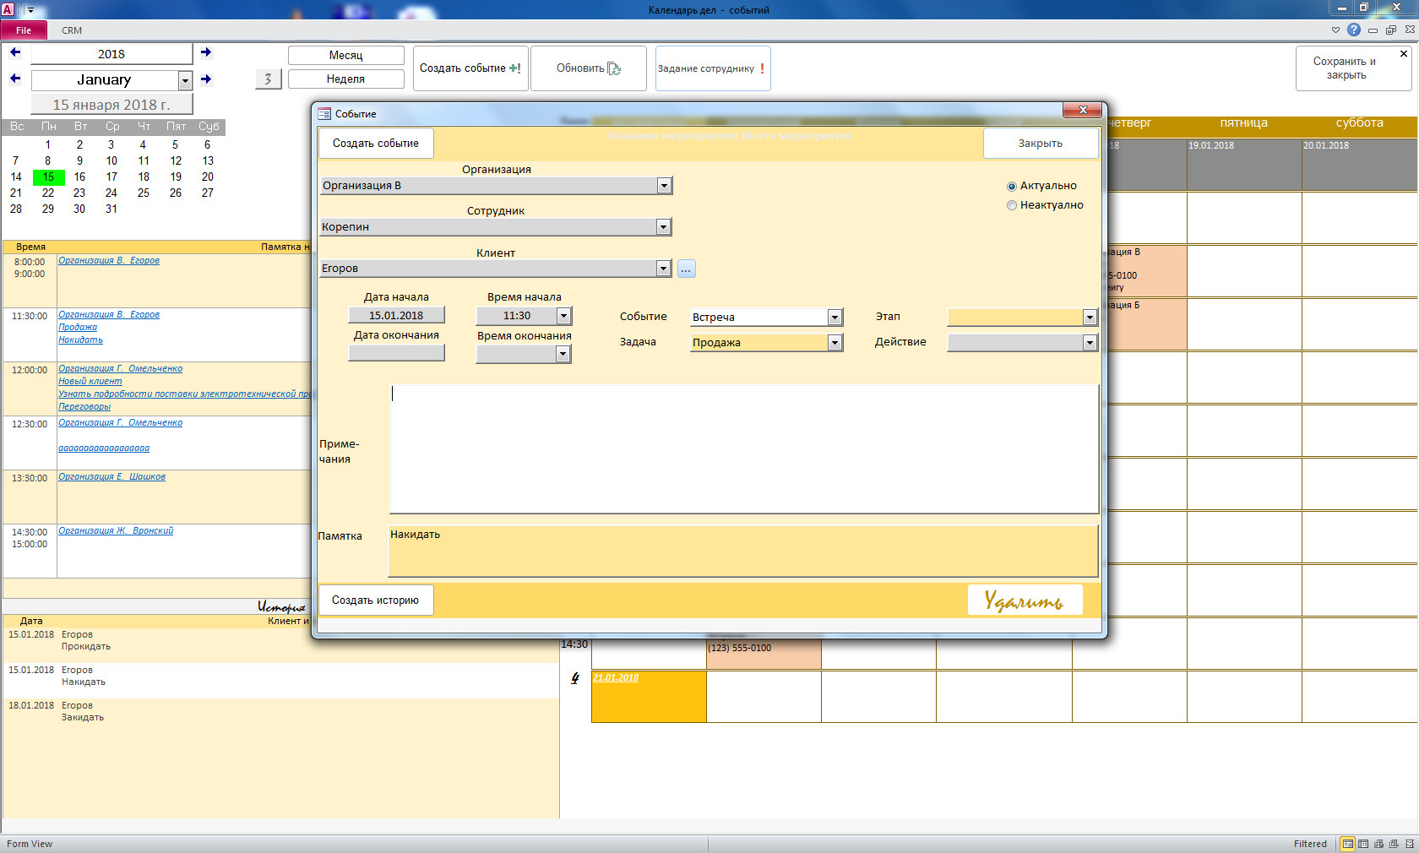Open the Время начала dropdown
The width and height of the screenshot is (1419, 853).
coord(564,316)
